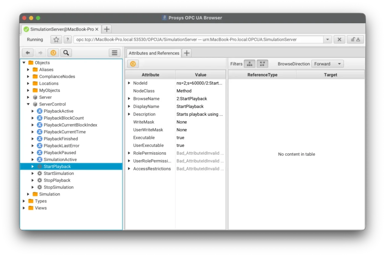Refresh the address space tree with orange icon
The height and width of the screenshot is (256, 385).
point(53,53)
